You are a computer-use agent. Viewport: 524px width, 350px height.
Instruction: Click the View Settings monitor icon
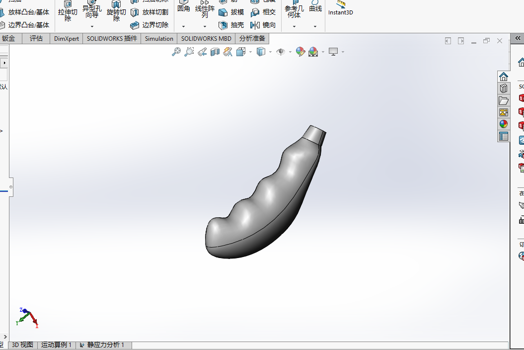click(333, 52)
